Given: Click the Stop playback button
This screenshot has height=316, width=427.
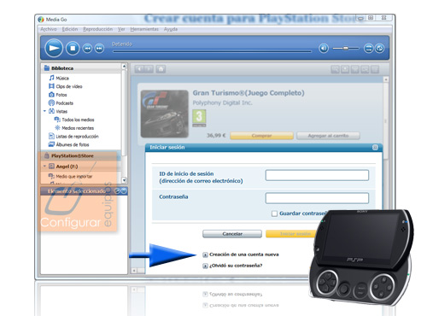Looking at the screenshot, I should point(73,48).
